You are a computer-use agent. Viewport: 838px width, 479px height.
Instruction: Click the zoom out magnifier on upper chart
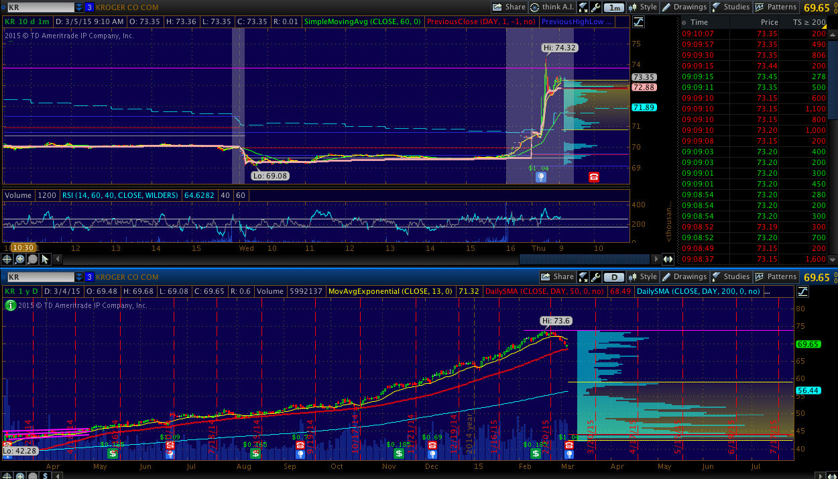pyautogui.click(x=32, y=259)
